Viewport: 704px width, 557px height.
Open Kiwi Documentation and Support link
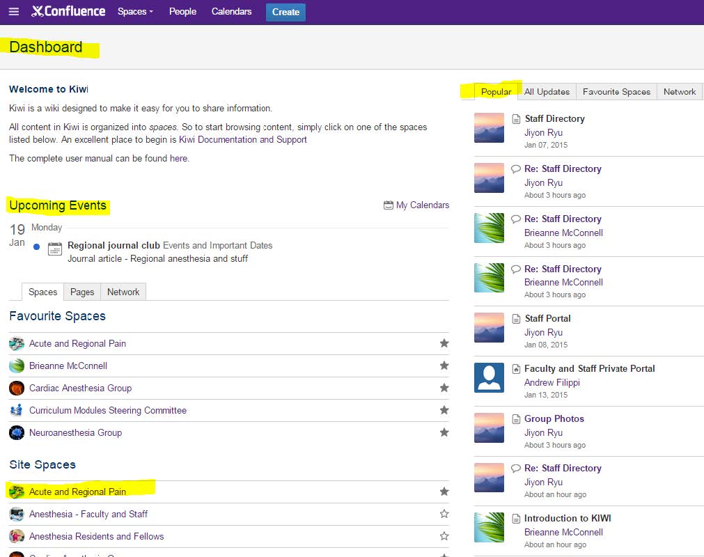tap(243, 140)
